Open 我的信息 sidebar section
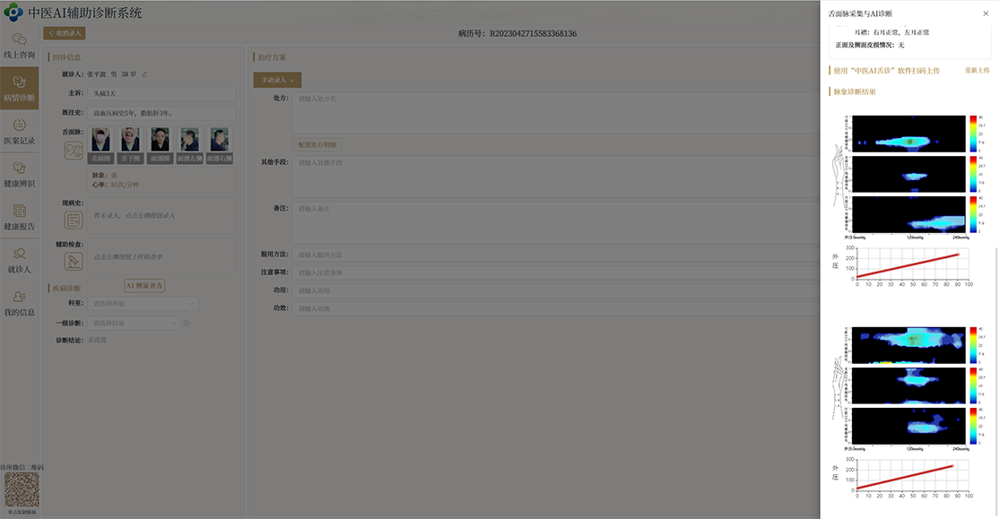Image resolution: width=1000 pixels, height=519 pixels. tap(19, 302)
